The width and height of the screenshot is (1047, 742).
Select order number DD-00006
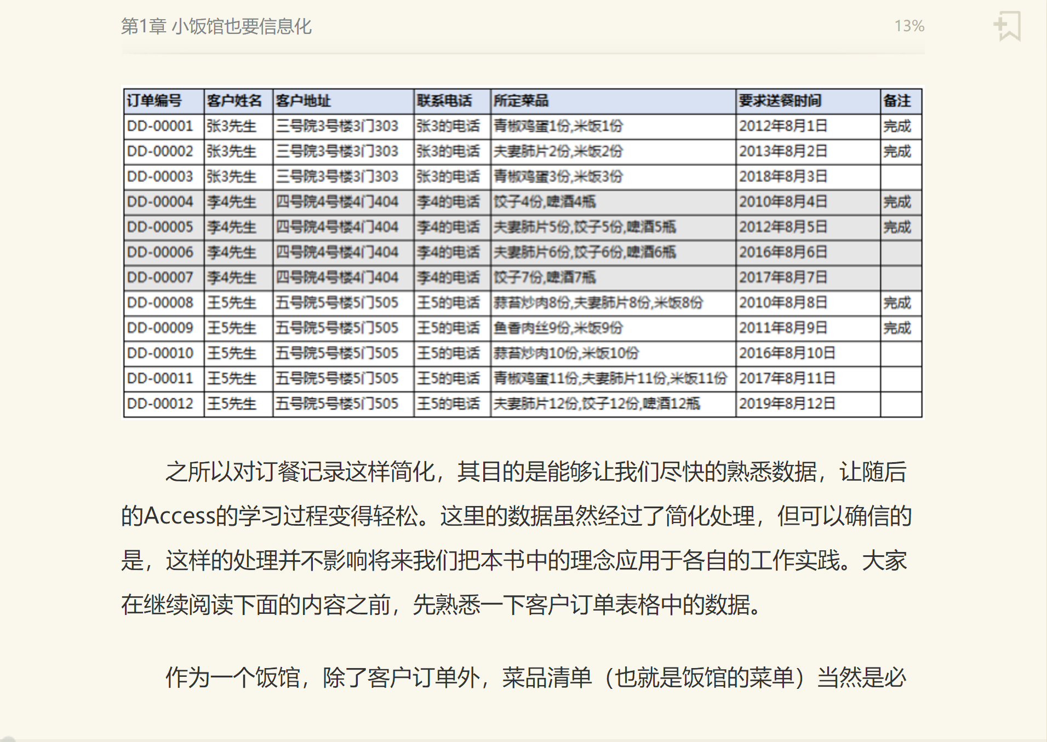(160, 252)
